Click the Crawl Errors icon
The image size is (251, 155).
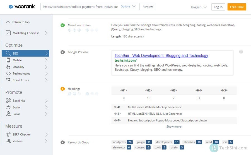click(x=8, y=79)
